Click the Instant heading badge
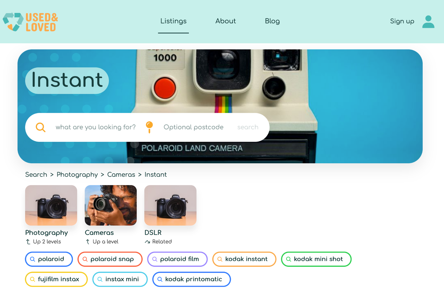The height and width of the screenshot is (300, 444). [67, 81]
